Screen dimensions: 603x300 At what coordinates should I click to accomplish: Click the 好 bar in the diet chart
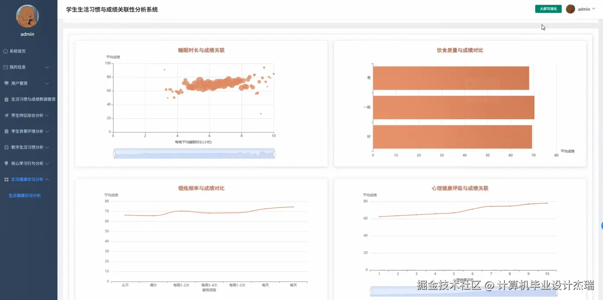pos(452,137)
